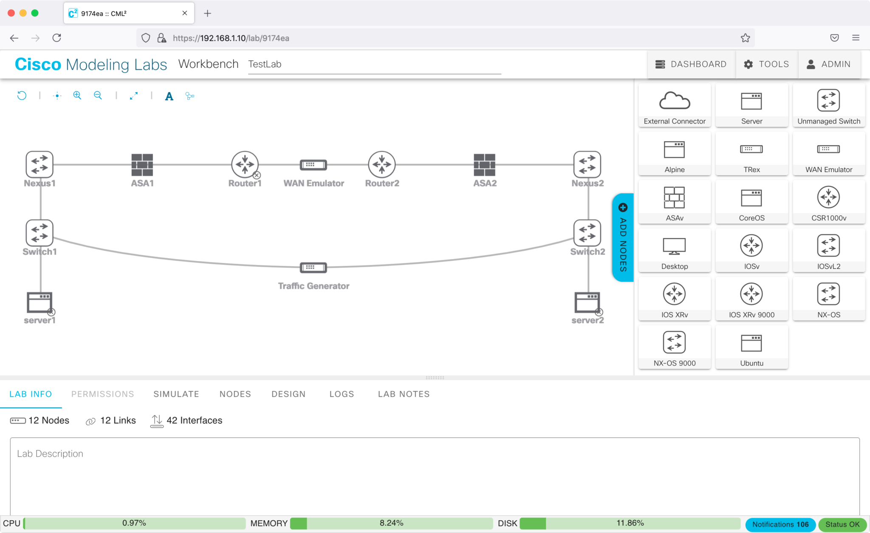Click the fit-to-screen arrows icon

pyautogui.click(x=134, y=96)
